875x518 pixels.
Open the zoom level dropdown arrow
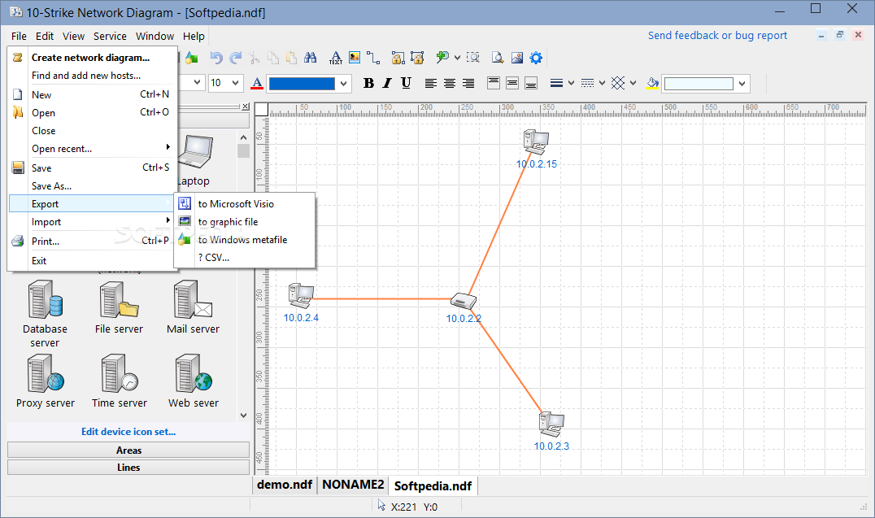click(457, 58)
